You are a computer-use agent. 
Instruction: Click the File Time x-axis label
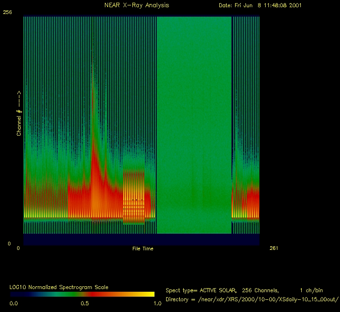[x=143, y=249]
